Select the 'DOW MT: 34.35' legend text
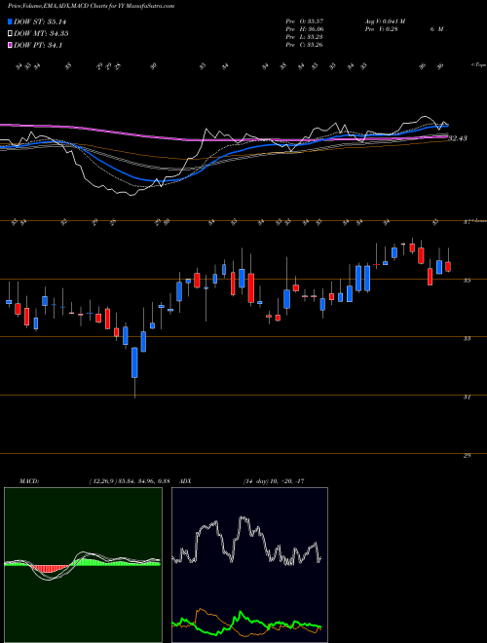Image resolution: width=487 pixels, height=643 pixels. (x=41, y=34)
